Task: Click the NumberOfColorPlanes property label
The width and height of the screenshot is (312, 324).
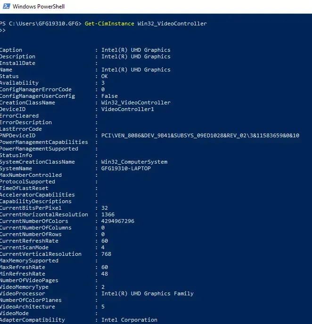Action: pos(31,300)
